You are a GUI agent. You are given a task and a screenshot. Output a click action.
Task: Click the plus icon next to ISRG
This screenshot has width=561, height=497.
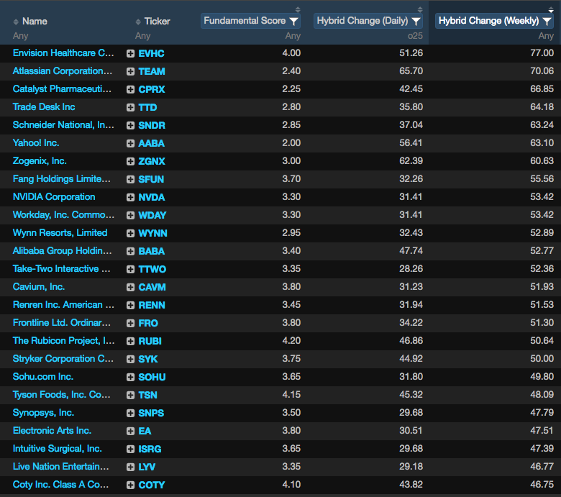coord(131,449)
